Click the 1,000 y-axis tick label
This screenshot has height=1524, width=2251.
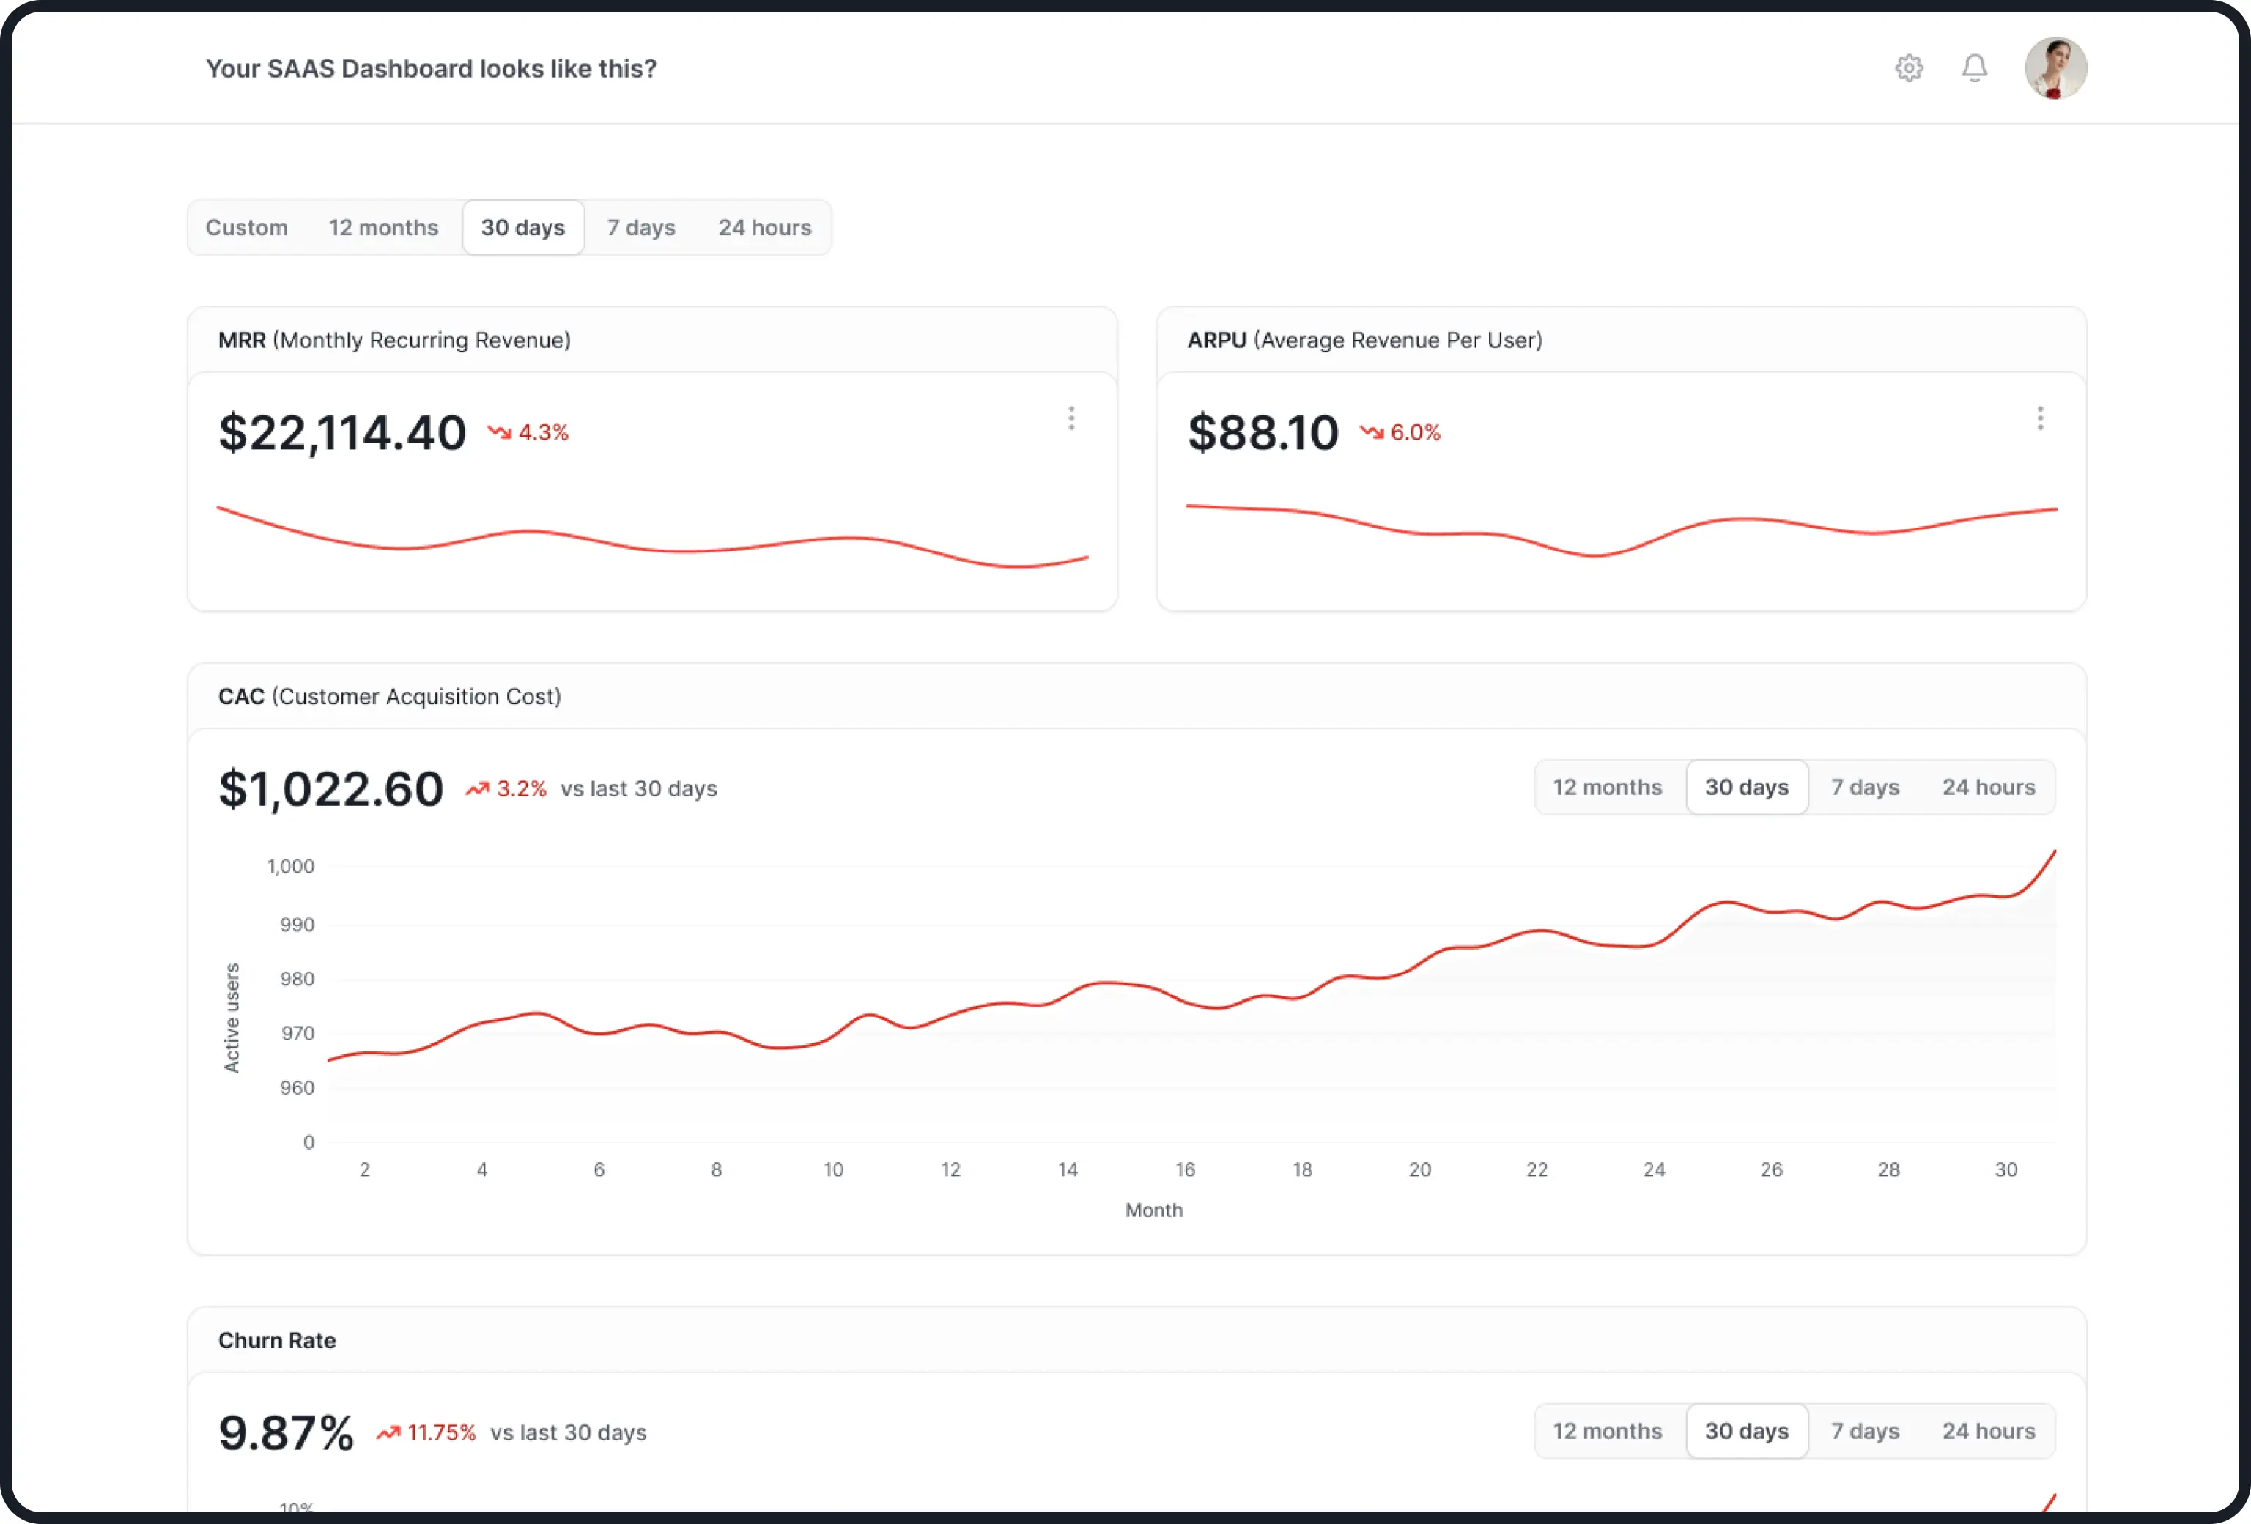pyautogui.click(x=291, y=867)
